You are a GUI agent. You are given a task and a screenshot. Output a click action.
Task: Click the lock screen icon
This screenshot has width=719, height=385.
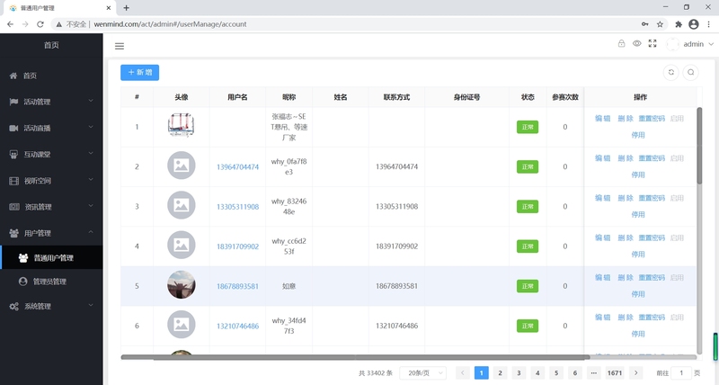pyautogui.click(x=621, y=43)
